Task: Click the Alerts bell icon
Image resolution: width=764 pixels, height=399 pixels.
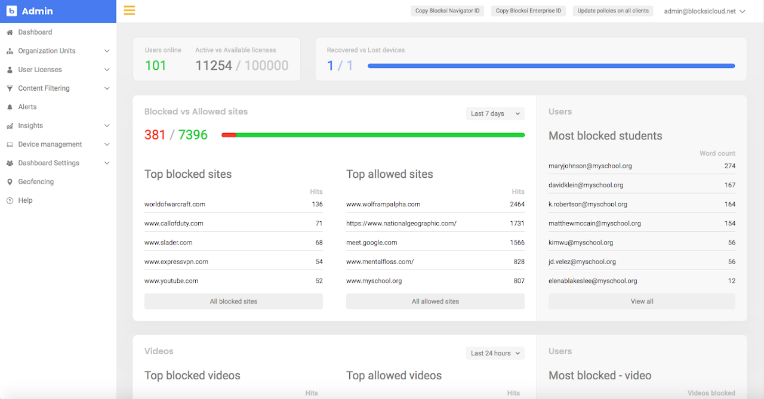Action: [x=10, y=107]
